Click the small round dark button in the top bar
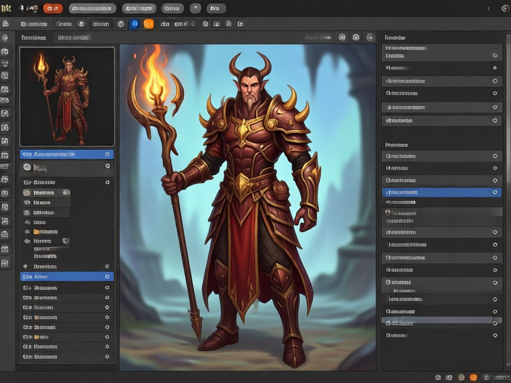The image size is (511, 383). (195, 8)
